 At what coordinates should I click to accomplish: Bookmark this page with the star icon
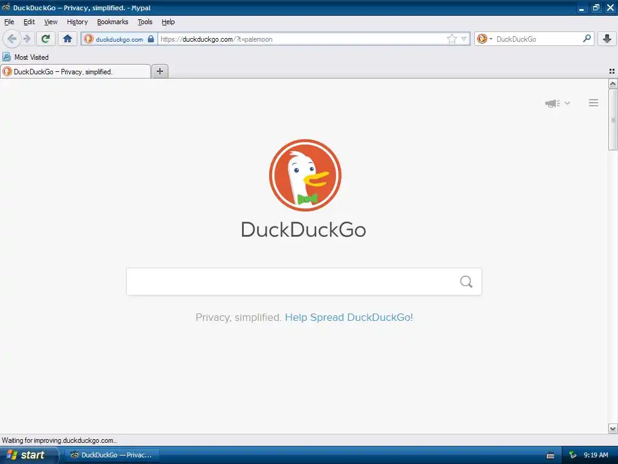point(451,39)
